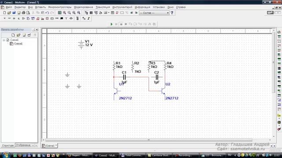Pause the simulation
This screenshot has width=282, height=158.
(x=116, y=24)
